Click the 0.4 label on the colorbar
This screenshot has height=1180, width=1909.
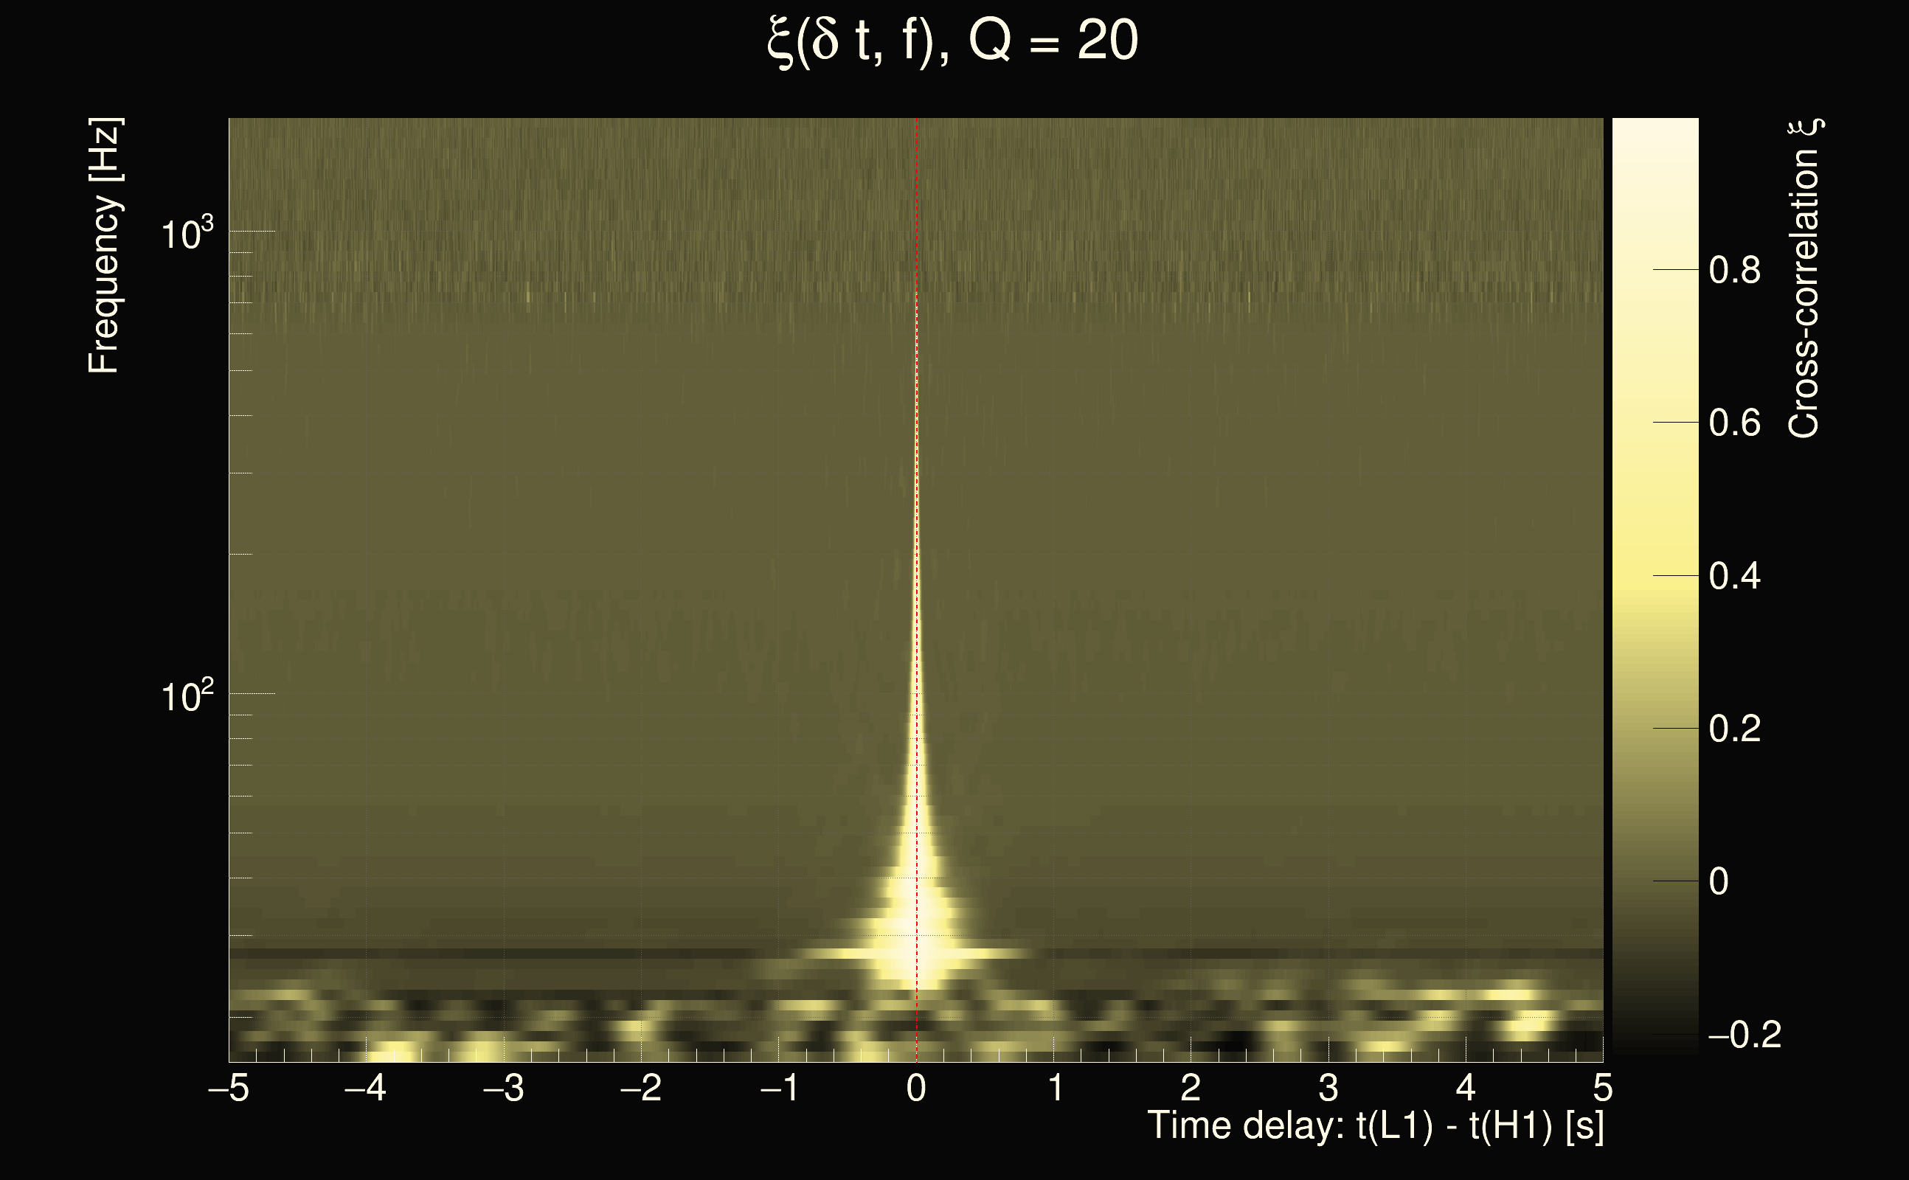pos(1734,577)
